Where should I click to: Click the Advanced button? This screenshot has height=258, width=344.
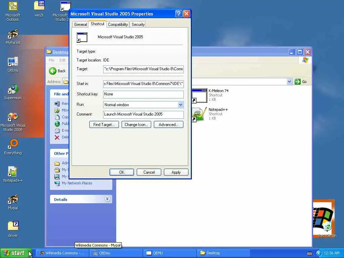(169, 124)
